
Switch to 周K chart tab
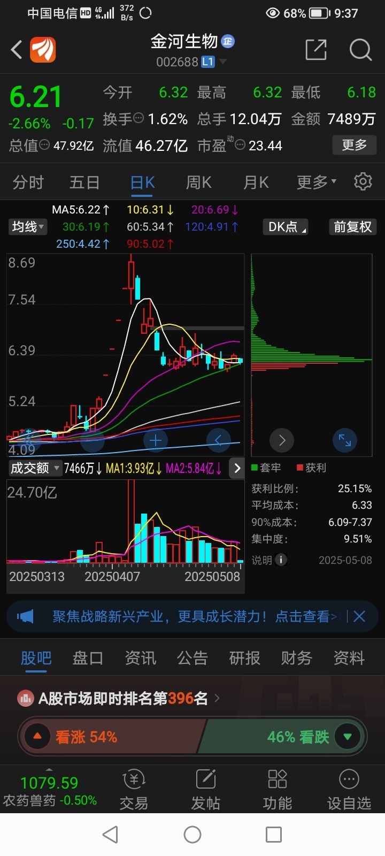click(x=198, y=182)
